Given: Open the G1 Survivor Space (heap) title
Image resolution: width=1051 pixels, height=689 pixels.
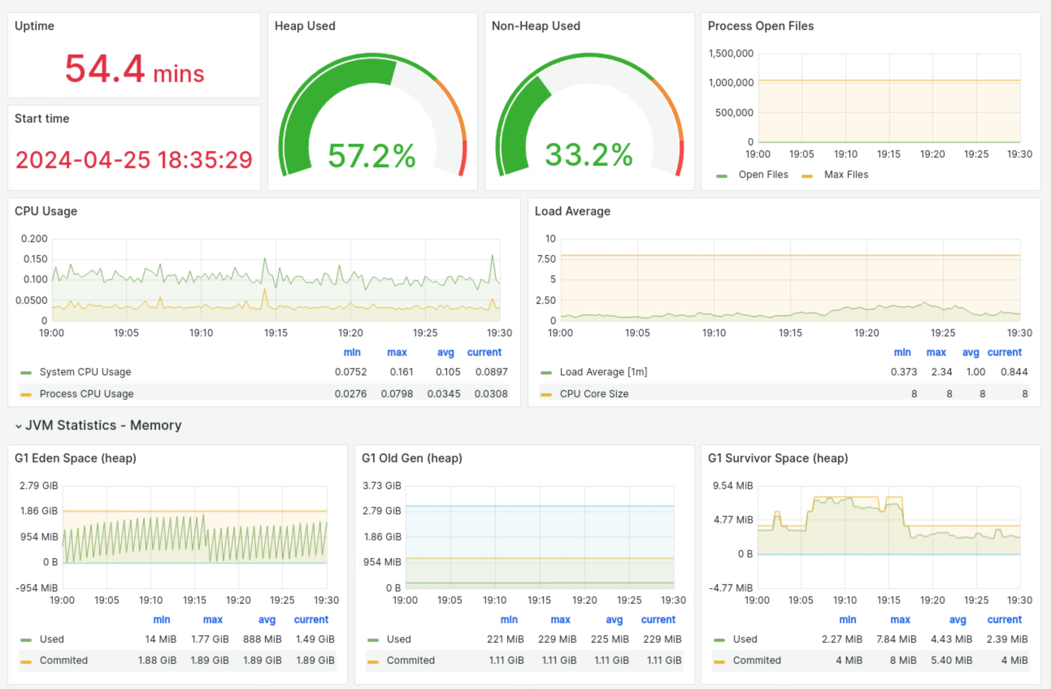Looking at the screenshot, I should [x=777, y=458].
